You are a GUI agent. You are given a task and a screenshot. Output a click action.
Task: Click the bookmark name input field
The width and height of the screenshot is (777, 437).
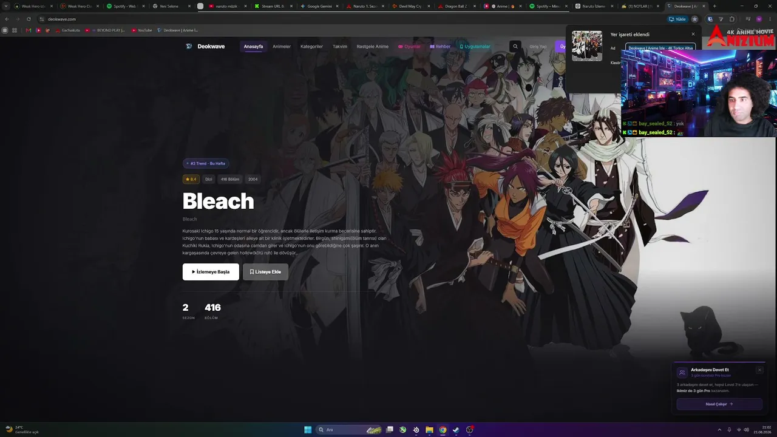pyautogui.click(x=660, y=48)
